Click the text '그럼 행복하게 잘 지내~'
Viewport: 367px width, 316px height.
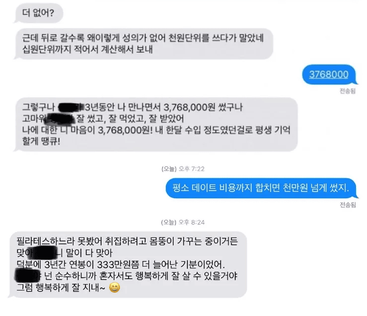[x=61, y=288]
